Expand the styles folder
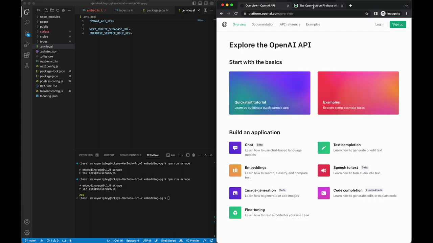 point(44,36)
